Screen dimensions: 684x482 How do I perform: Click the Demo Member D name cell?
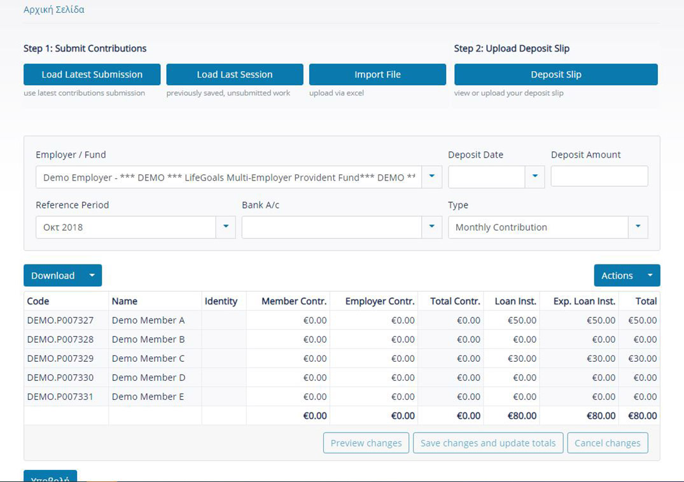tap(155, 378)
